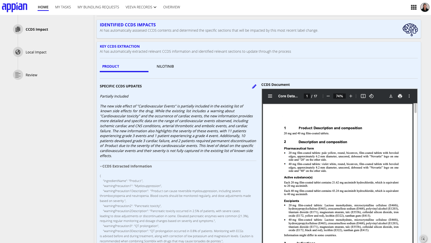Click the Local Impact step label
This screenshot has width=431, height=243.
tap(36, 52)
